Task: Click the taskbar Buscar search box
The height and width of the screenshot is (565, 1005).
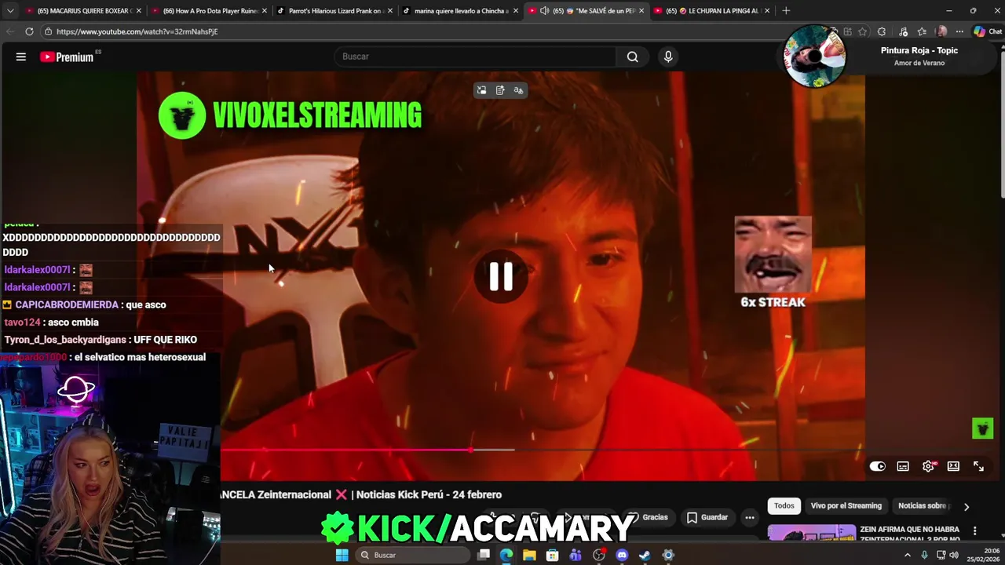Action: (412, 555)
